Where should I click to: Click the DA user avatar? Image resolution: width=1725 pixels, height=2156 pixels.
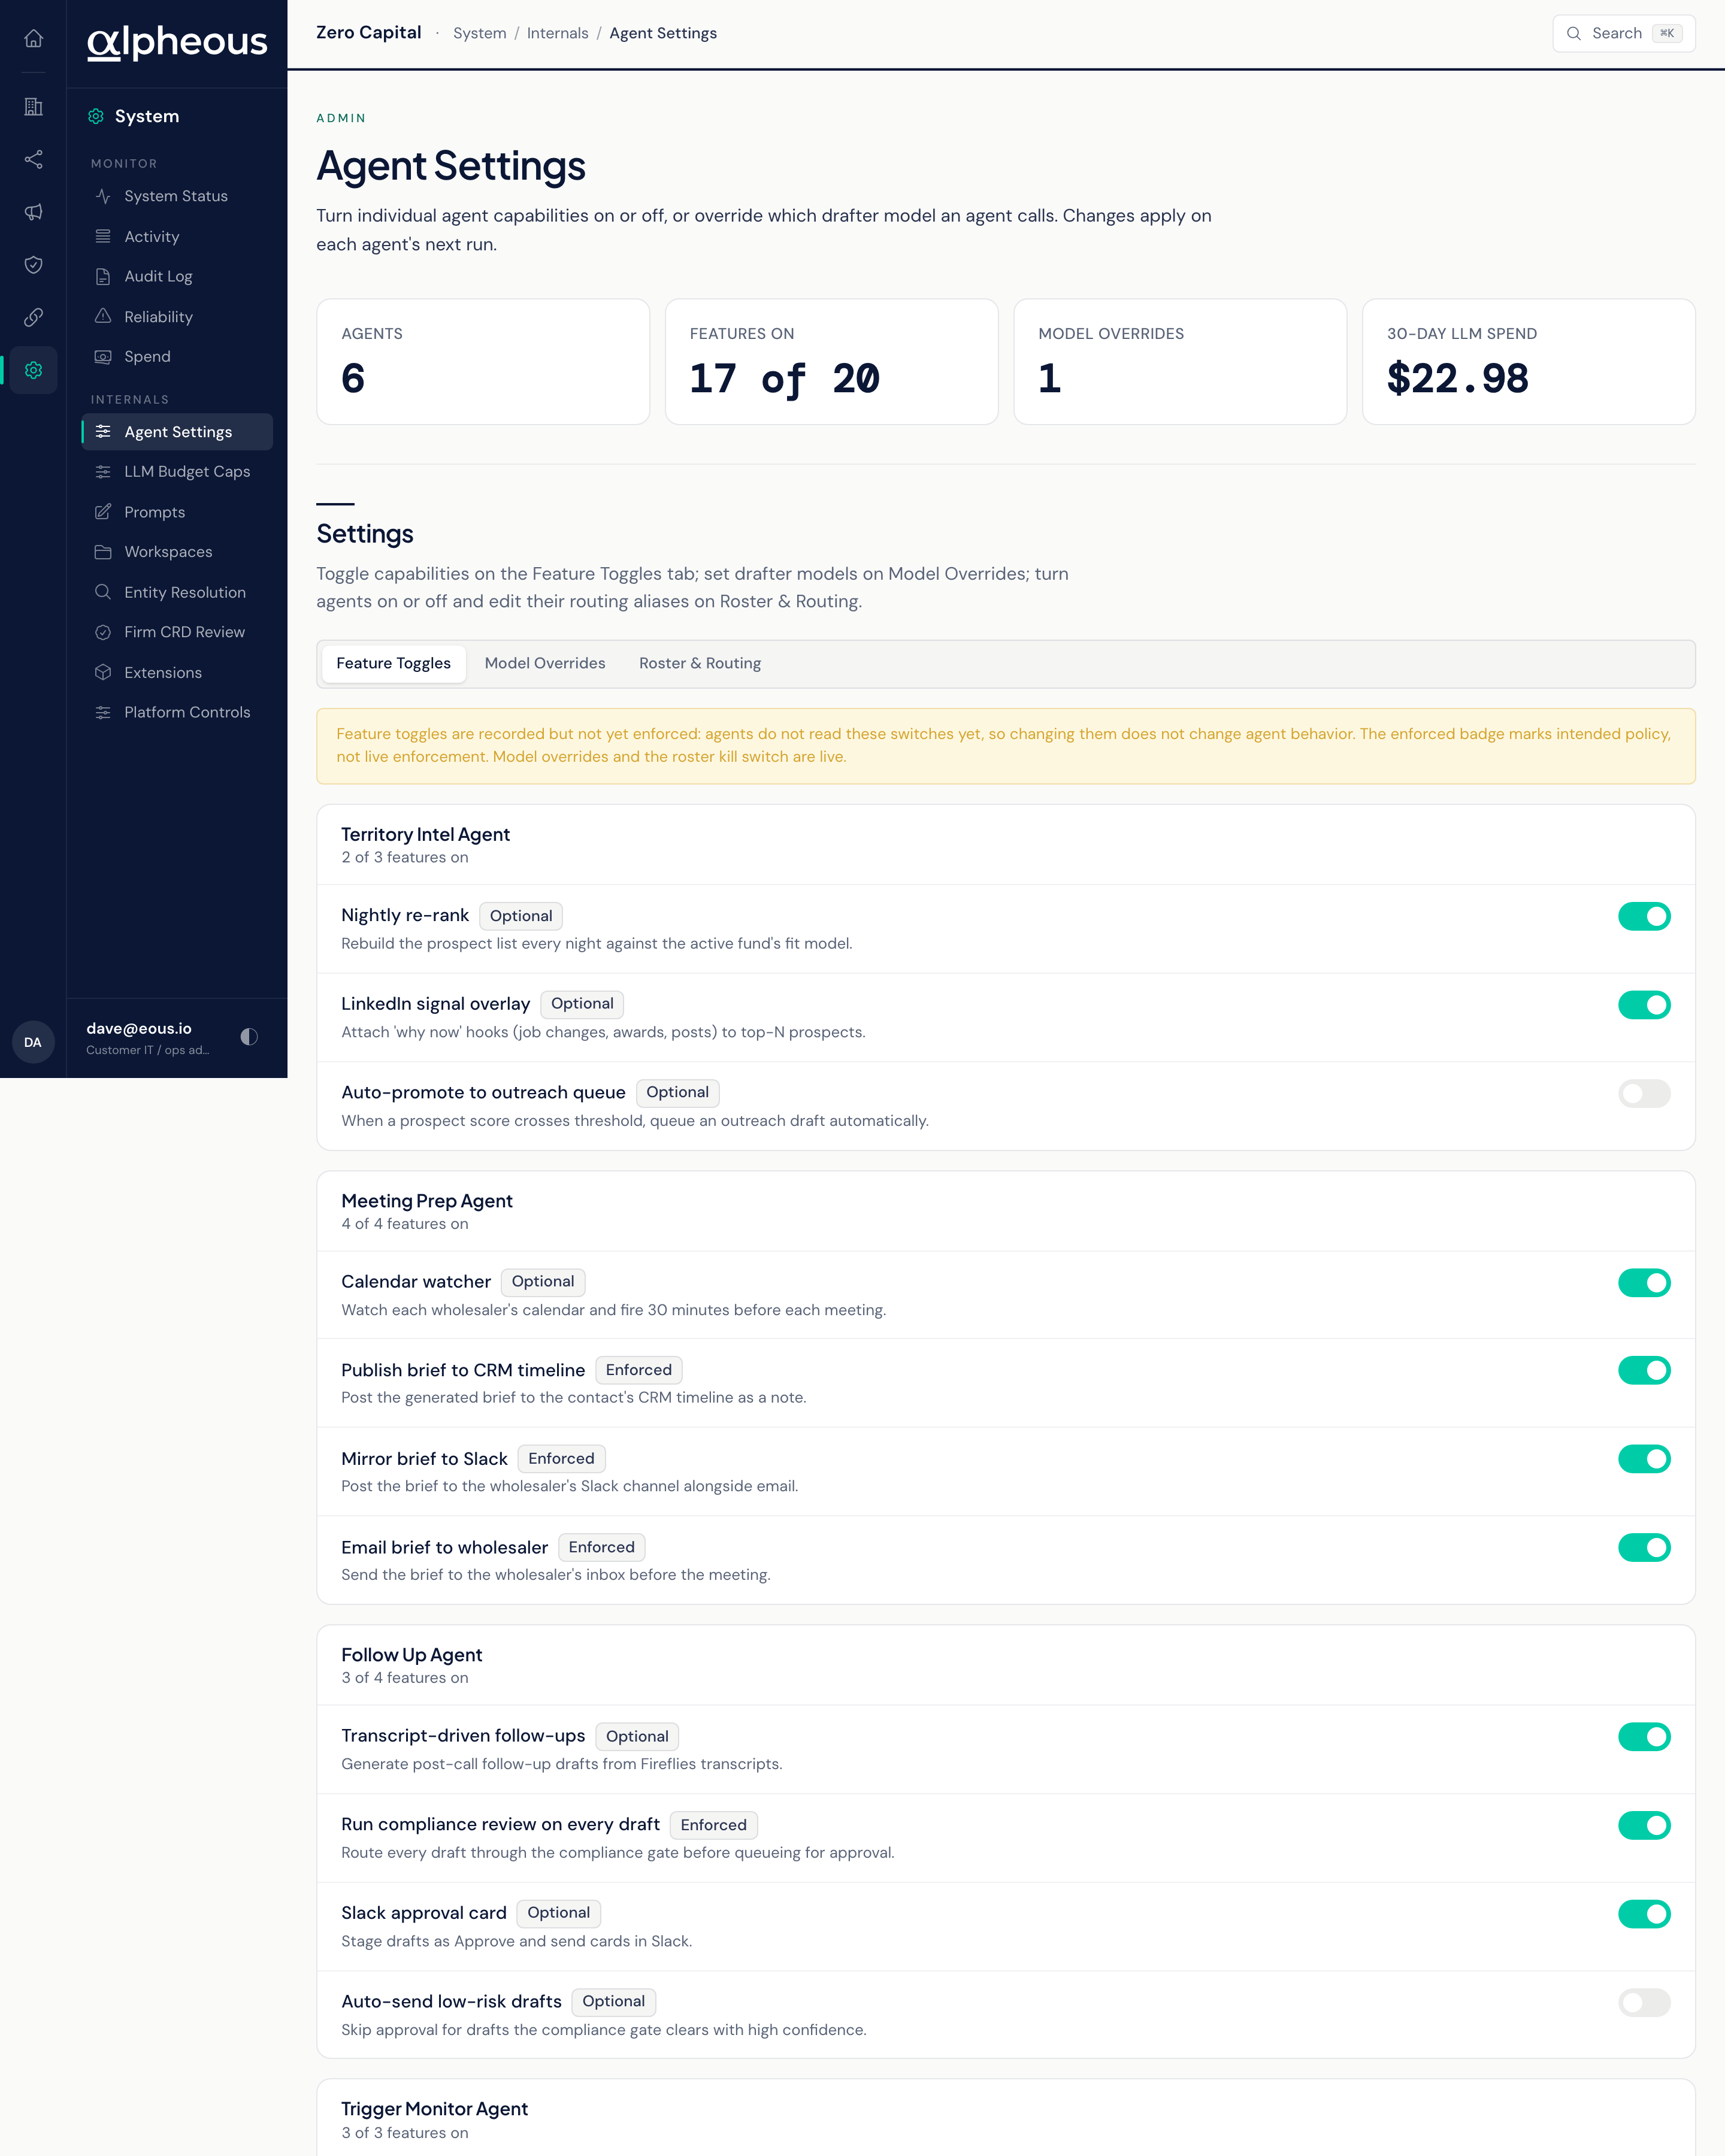pyautogui.click(x=33, y=1042)
